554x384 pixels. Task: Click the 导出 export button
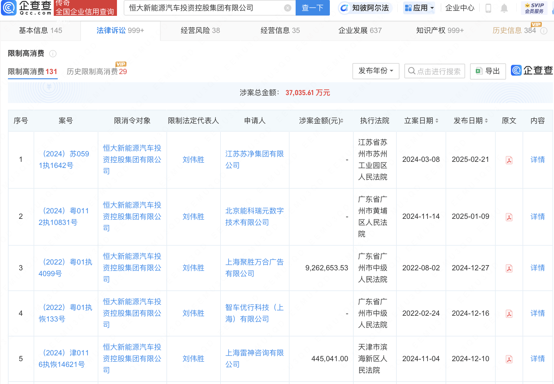pos(488,71)
